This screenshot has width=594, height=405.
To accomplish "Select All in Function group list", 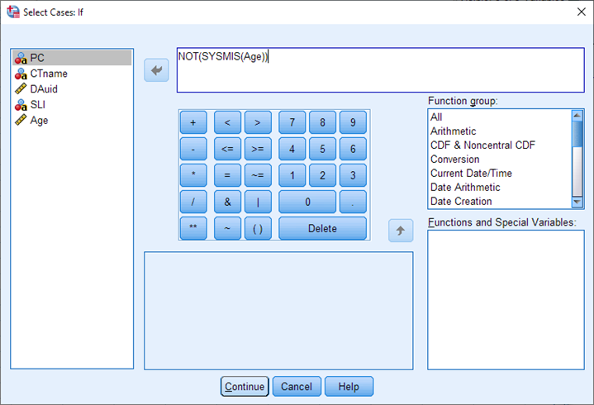I will (500, 117).
